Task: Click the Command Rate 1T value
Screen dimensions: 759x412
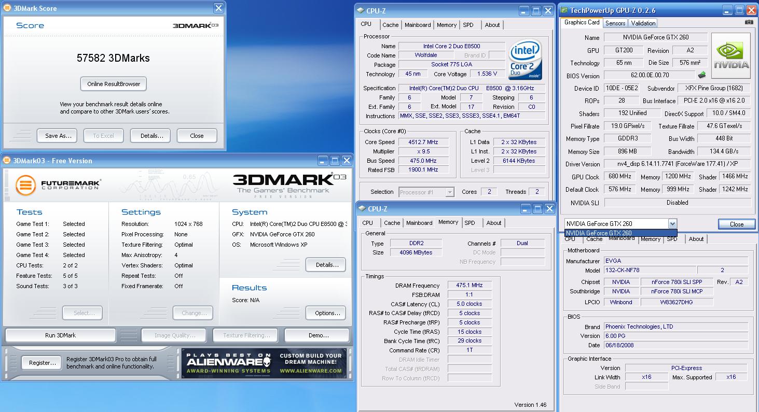Action: coord(469,350)
